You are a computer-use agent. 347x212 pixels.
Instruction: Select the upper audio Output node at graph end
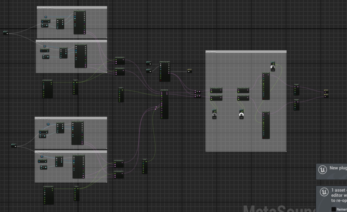326,91
